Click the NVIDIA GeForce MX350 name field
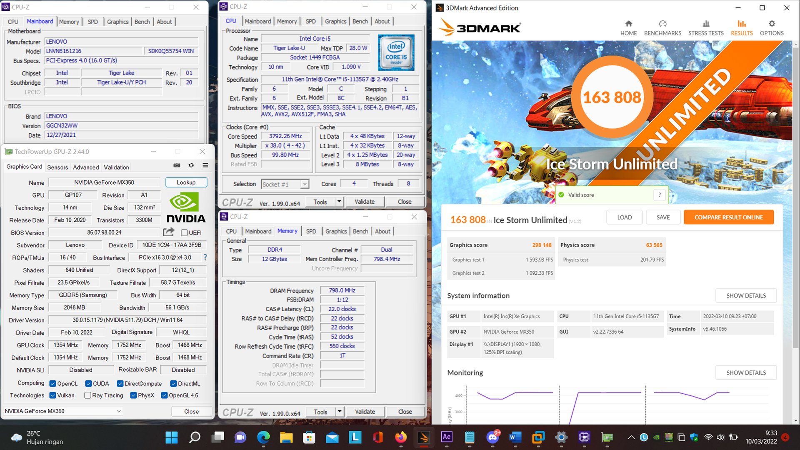The height and width of the screenshot is (450, 800). [x=104, y=182]
